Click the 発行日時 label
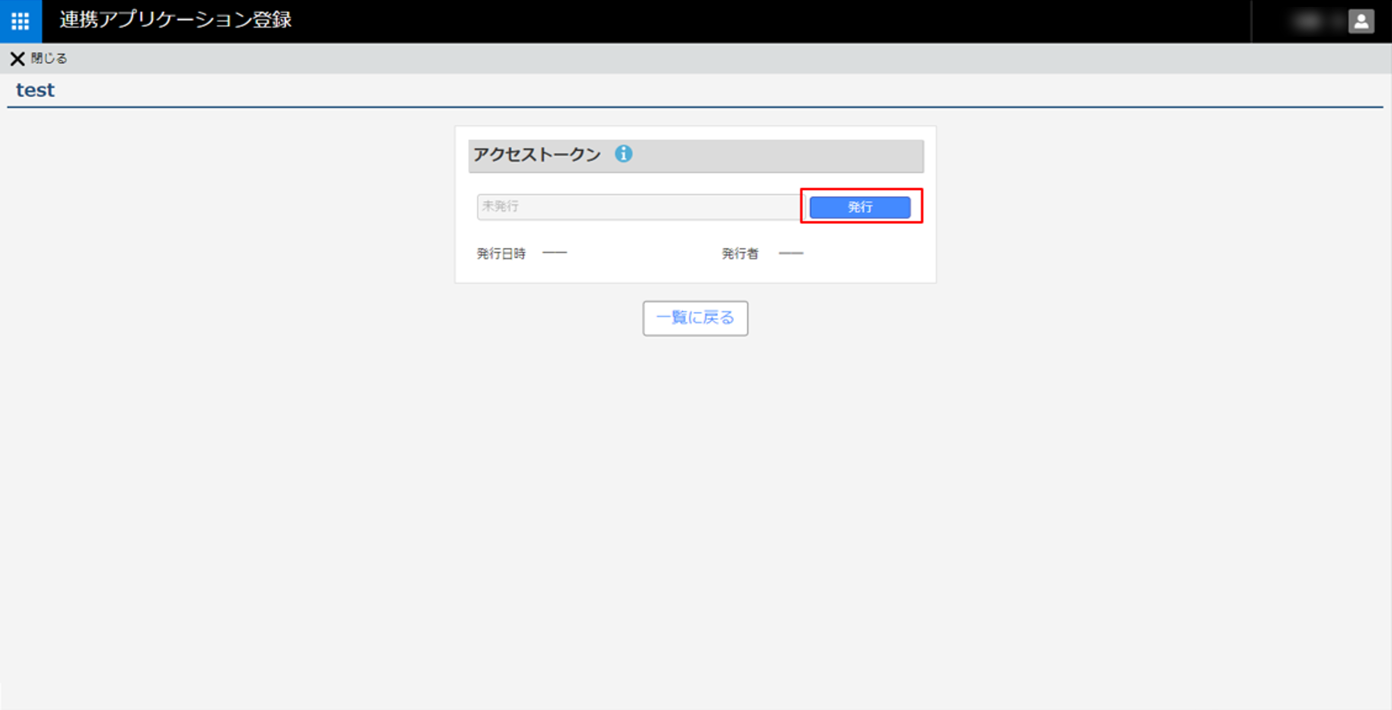Viewport: 1392px width, 710px height. tap(501, 253)
